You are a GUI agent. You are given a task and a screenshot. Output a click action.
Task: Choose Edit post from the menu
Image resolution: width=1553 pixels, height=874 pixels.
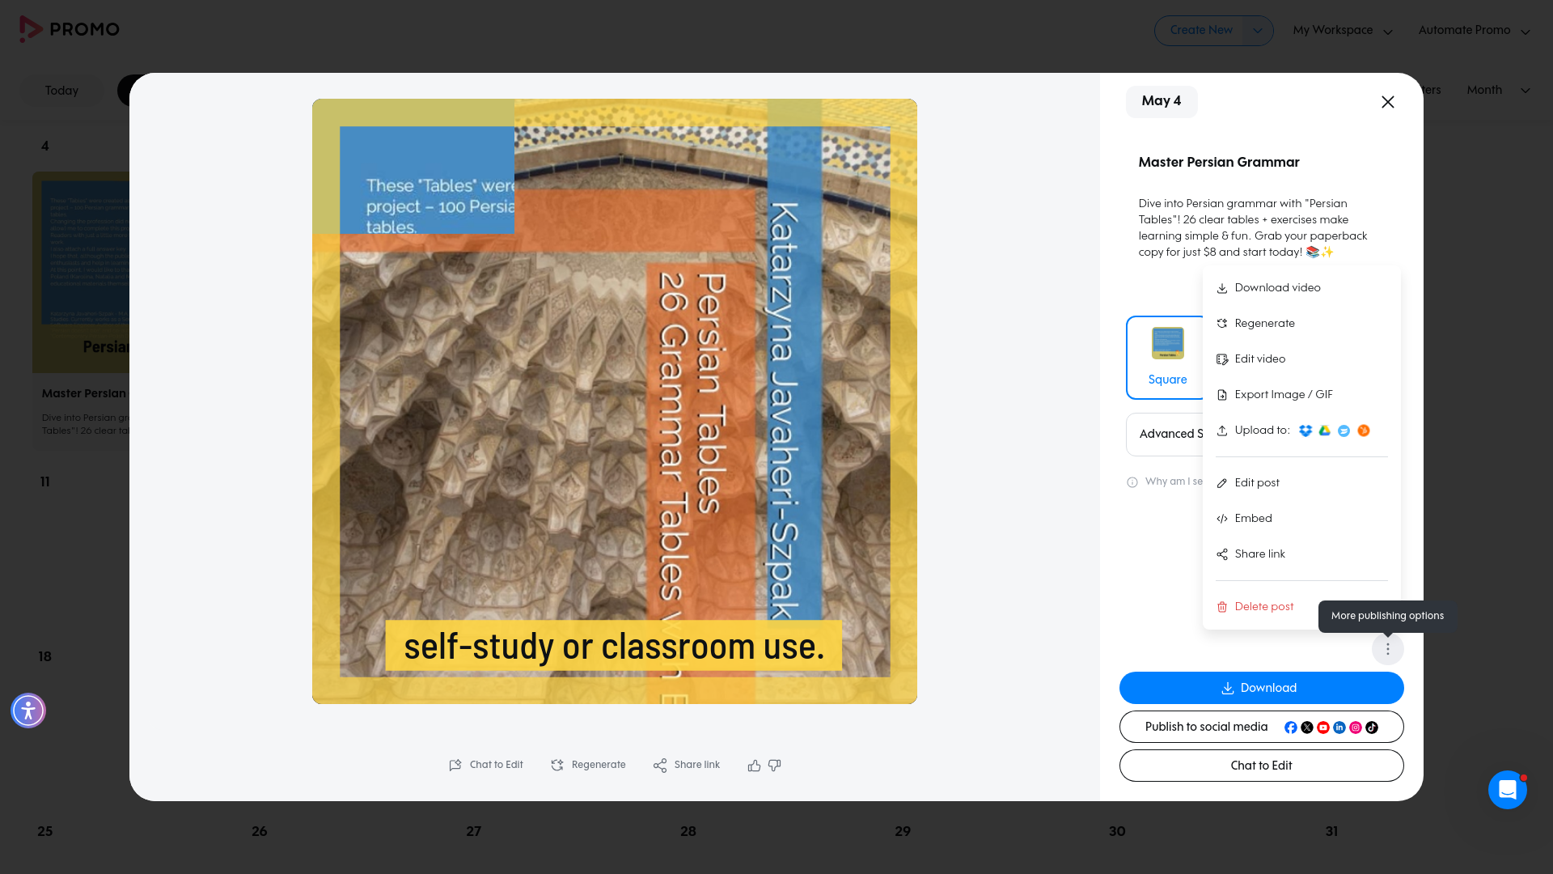click(1301, 483)
